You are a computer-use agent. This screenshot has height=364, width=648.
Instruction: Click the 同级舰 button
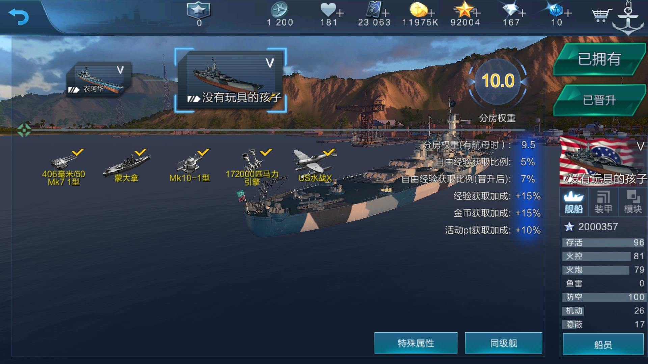pyautogui.click(x=504, y=343)
